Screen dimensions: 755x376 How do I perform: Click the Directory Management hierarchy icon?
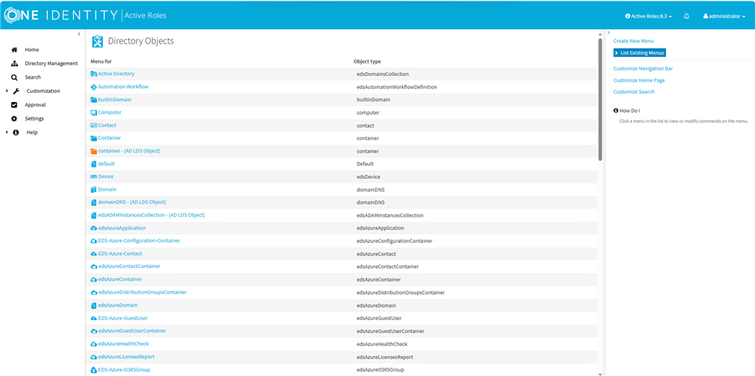[14, 64]
